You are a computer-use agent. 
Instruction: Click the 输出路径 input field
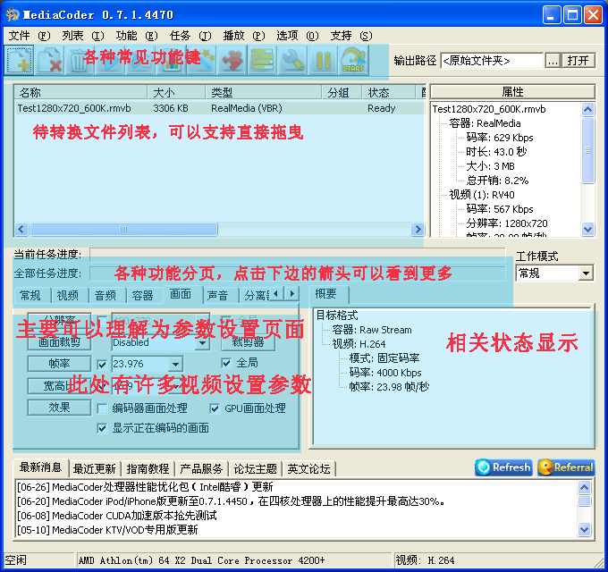click(x=492, y=61)
